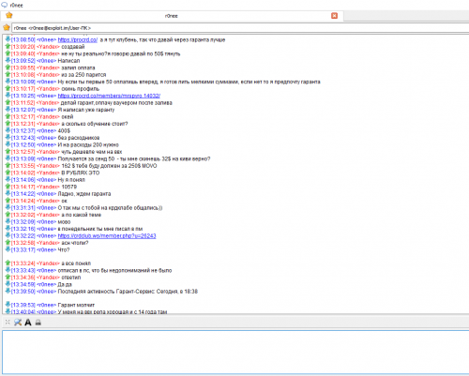Click the message '<Yandex> ответил'
The height and width of the screenshot is (376, 469).
[x=58, y=278]
